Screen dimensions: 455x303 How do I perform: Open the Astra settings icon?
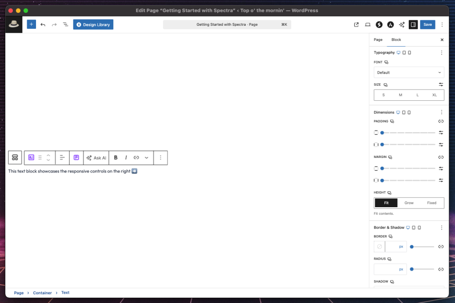point(390,24)
